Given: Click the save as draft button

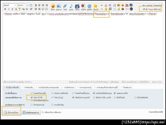Looking at the screenshot, I should tap(31, 112).
